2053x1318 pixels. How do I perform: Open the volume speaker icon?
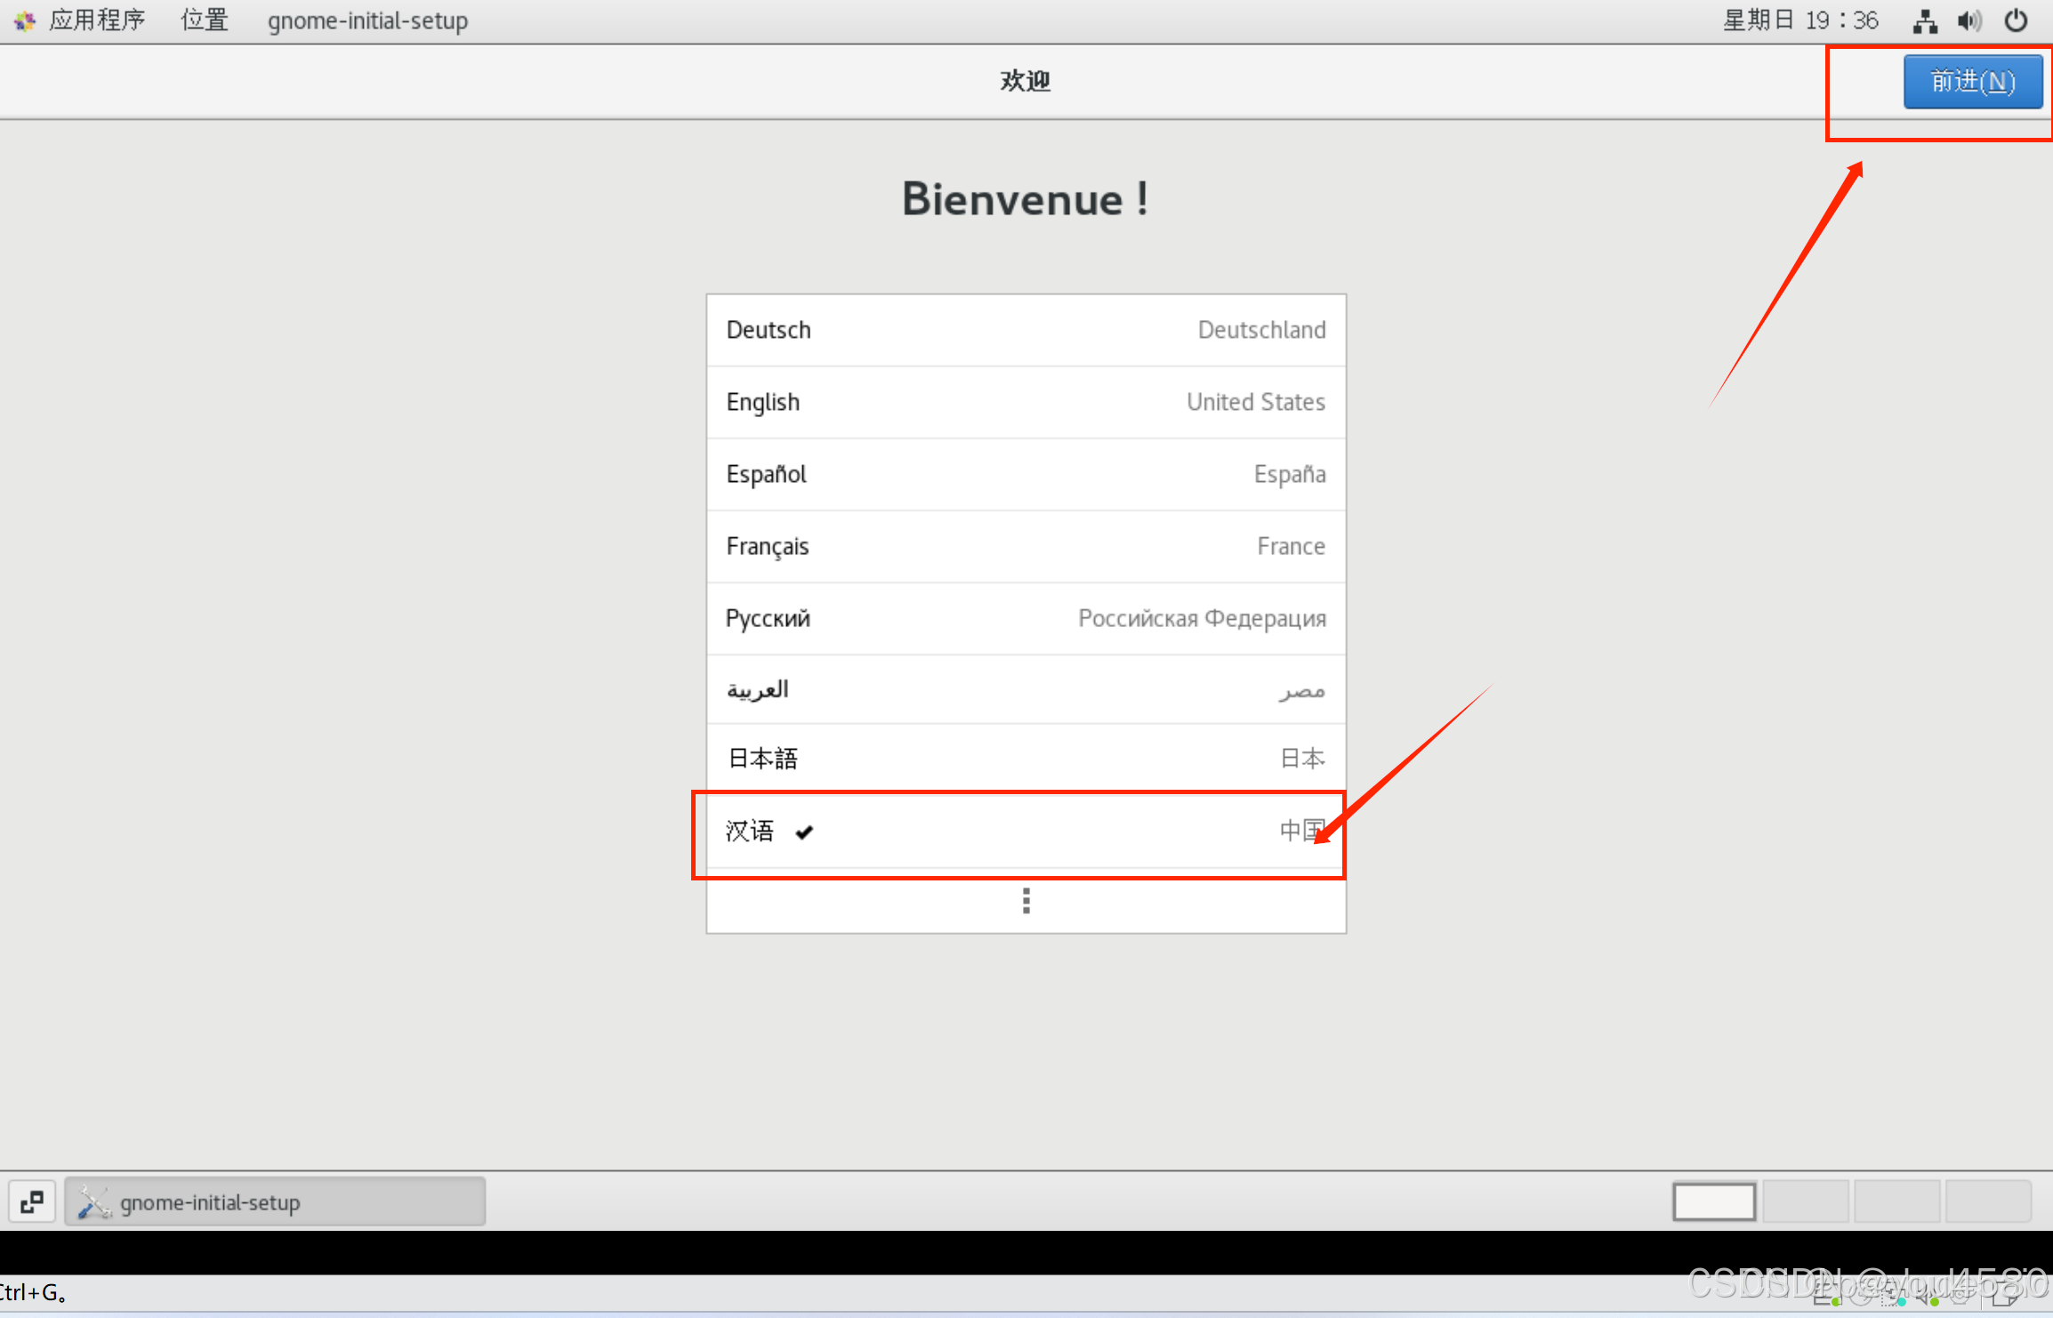tap(1969, 20)
